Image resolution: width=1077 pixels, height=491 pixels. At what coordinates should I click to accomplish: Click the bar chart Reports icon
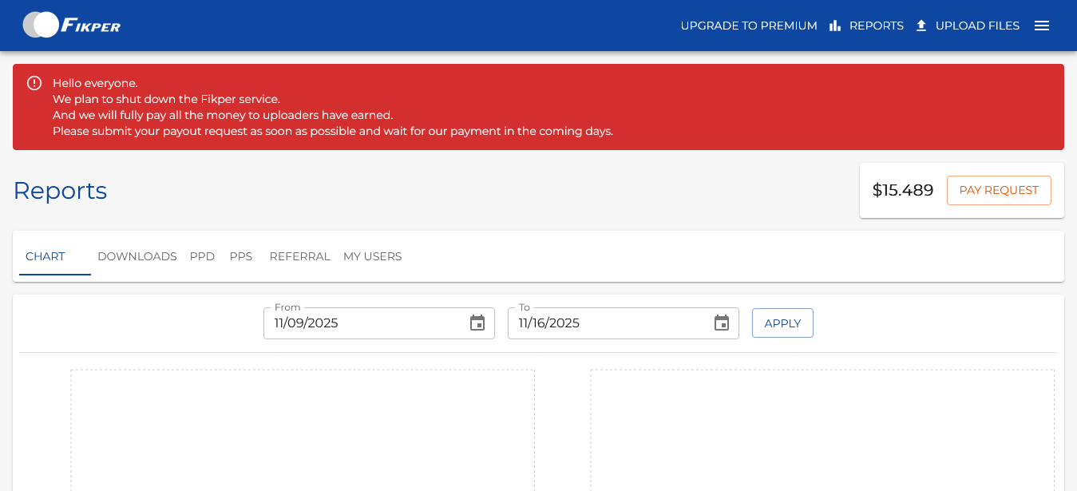coord(835,26)
